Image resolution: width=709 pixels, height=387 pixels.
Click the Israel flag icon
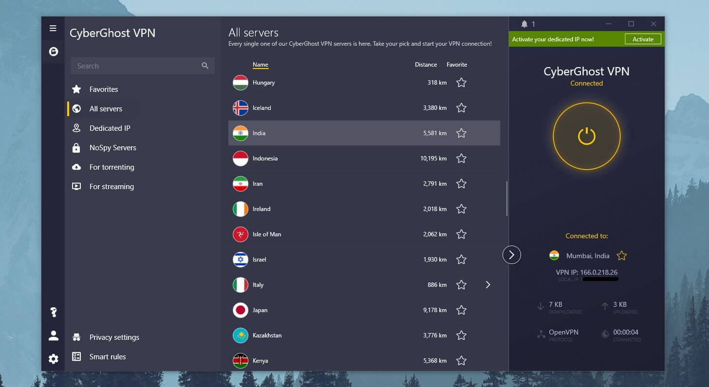pyautogui.click(x=241, y=260)
